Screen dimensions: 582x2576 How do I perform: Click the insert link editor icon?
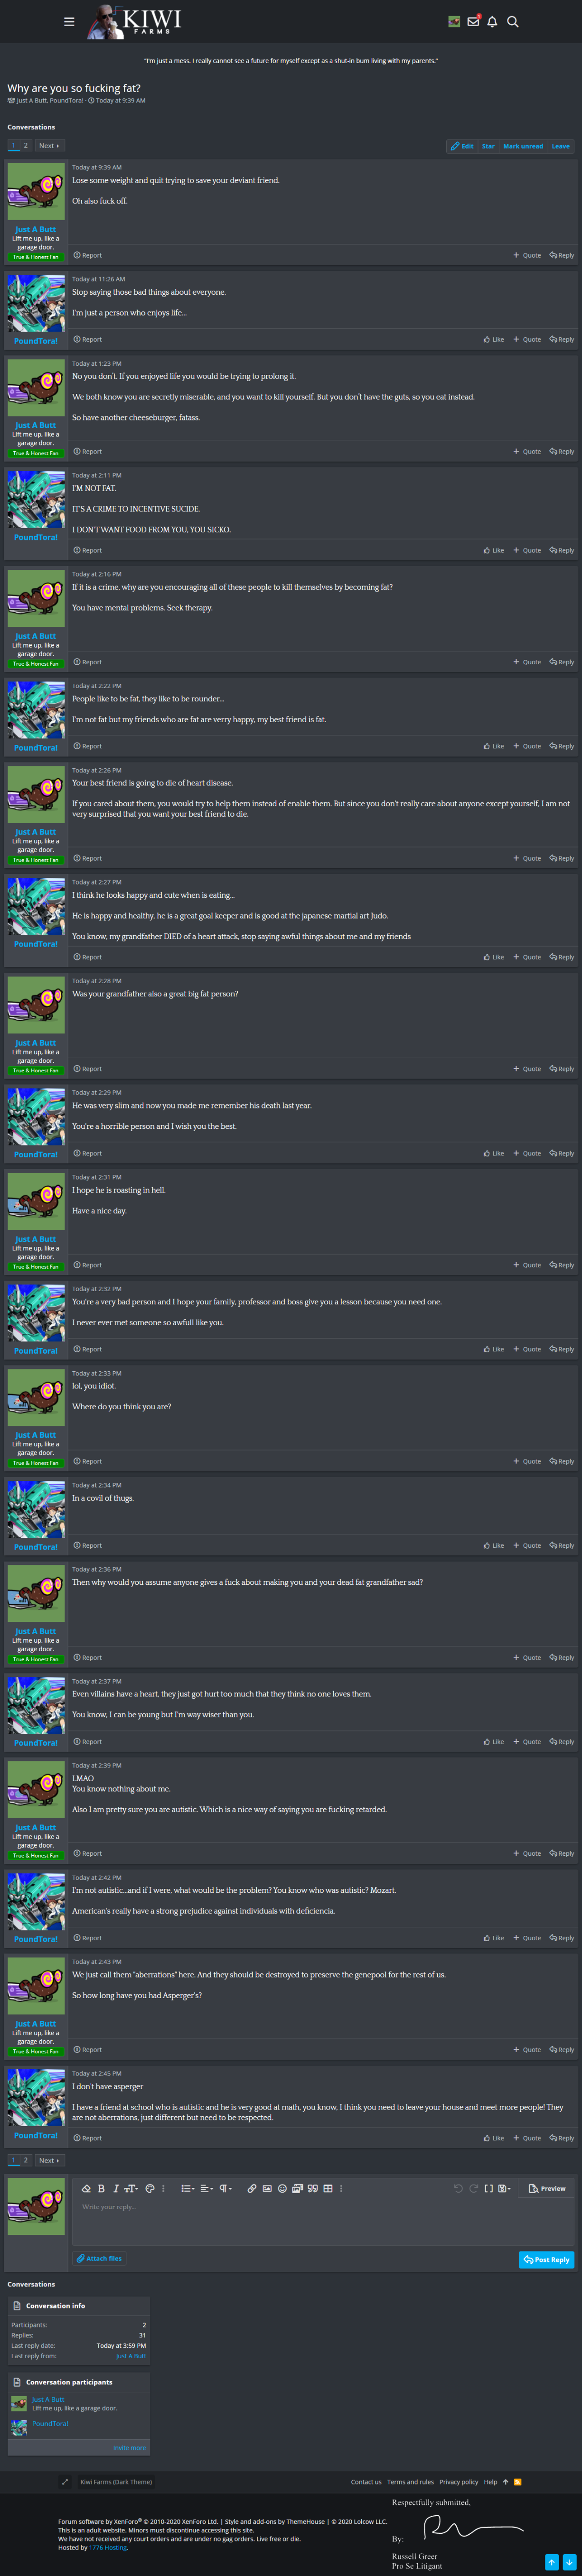coord(252,2188)
